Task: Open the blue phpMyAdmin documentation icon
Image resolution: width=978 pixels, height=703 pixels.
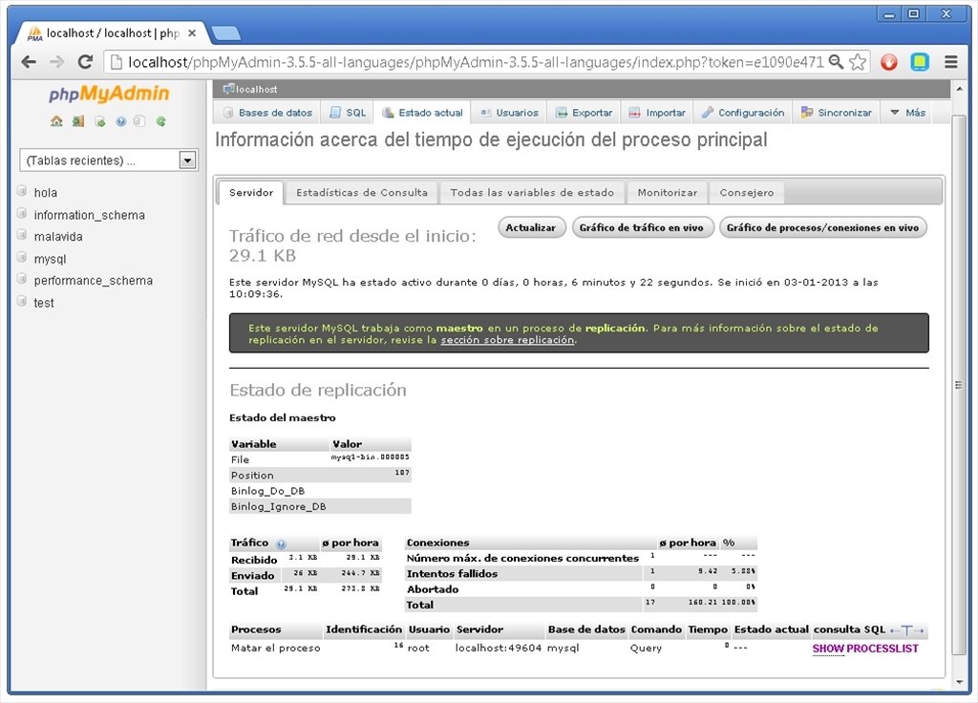Action: point(121,121)
